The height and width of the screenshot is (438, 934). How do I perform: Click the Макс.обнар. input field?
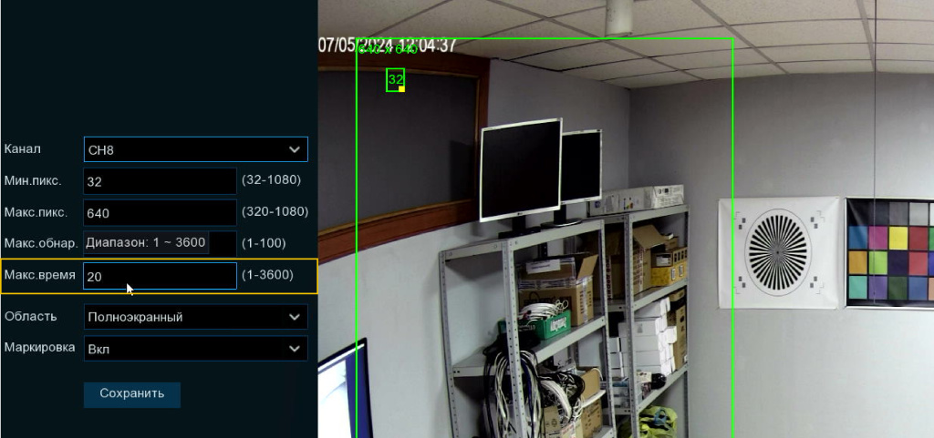tap(223, 244)
